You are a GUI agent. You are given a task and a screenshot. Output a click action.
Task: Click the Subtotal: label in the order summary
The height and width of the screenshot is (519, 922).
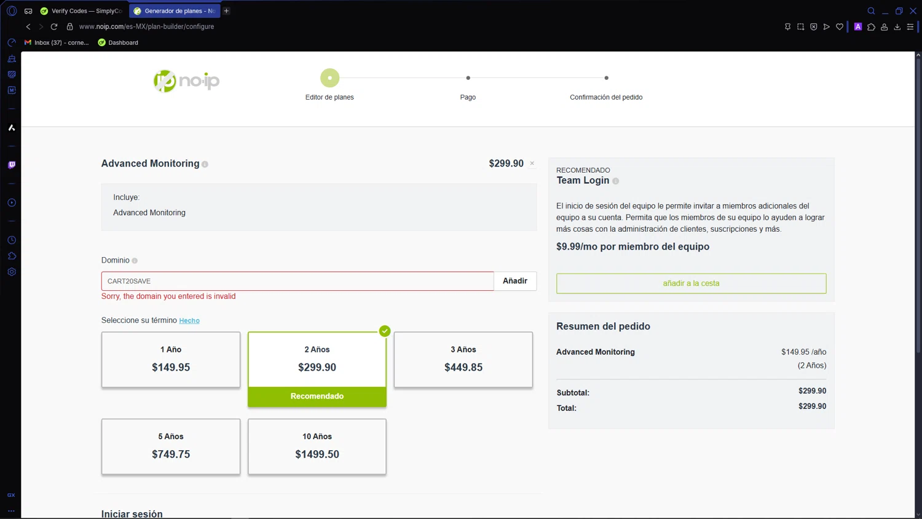(573, 393)
